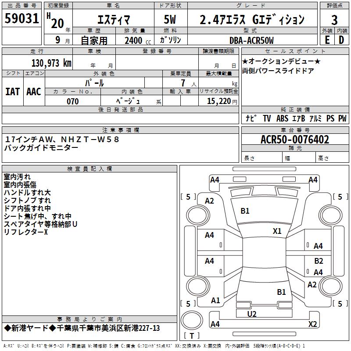Click seating capacity 7 人
351x351 pixels.
tap(188, 83)
